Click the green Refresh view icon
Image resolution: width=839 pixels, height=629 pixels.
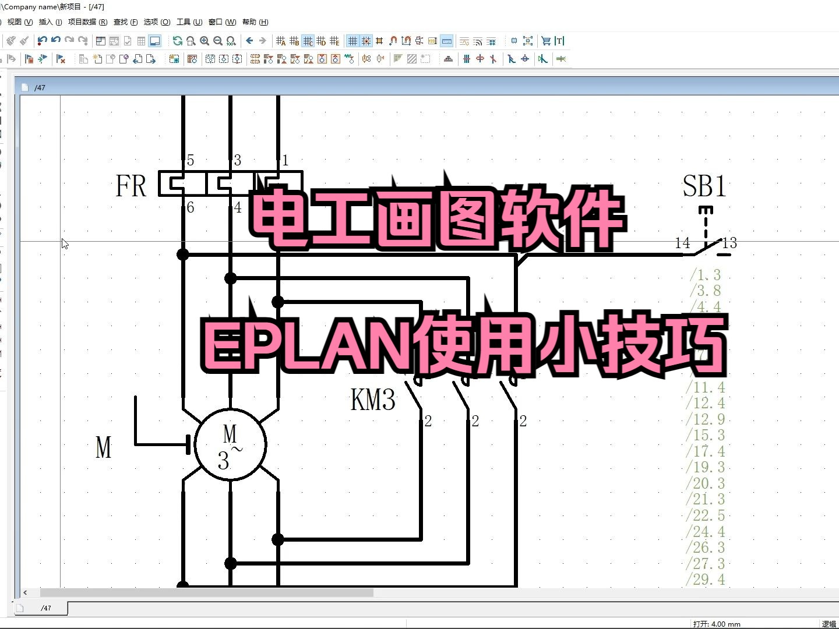click(178, 41)
